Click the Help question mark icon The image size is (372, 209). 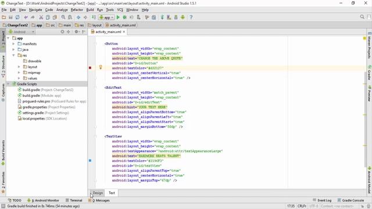click(x=191, y=17)
